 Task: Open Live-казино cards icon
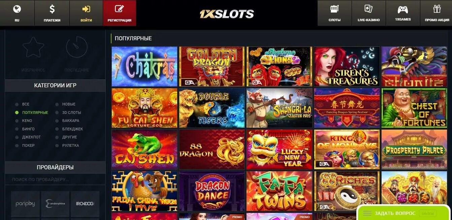tap(368, 9)
